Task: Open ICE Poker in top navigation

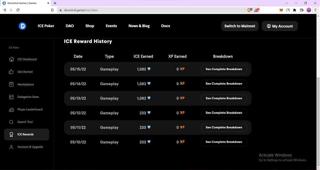Action: click(46, 26)
